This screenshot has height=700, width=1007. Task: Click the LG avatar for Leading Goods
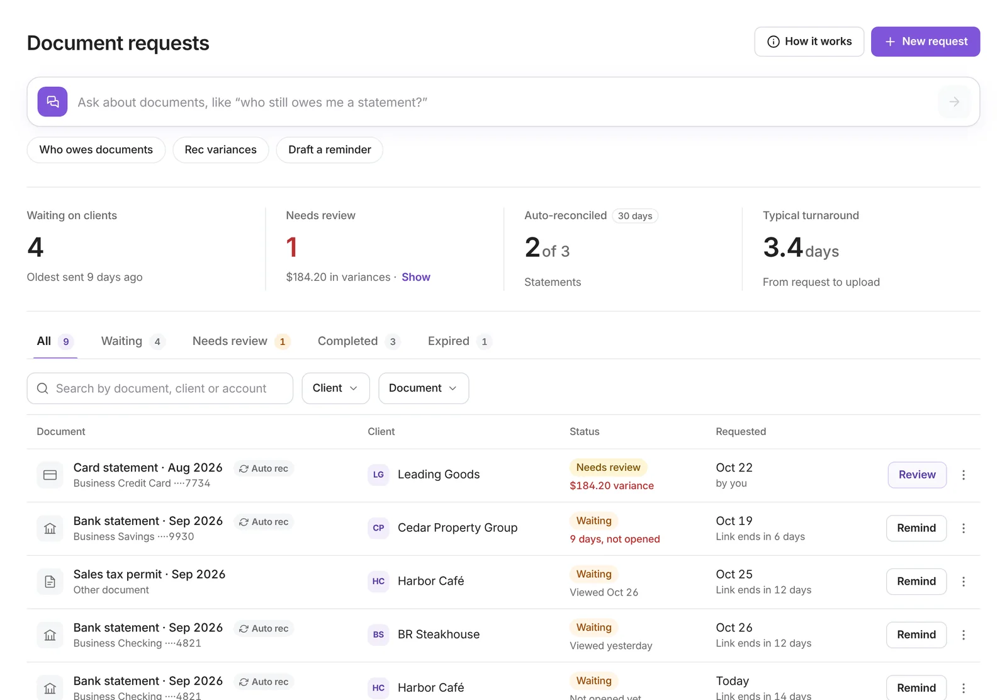click(x=378, y=475)
